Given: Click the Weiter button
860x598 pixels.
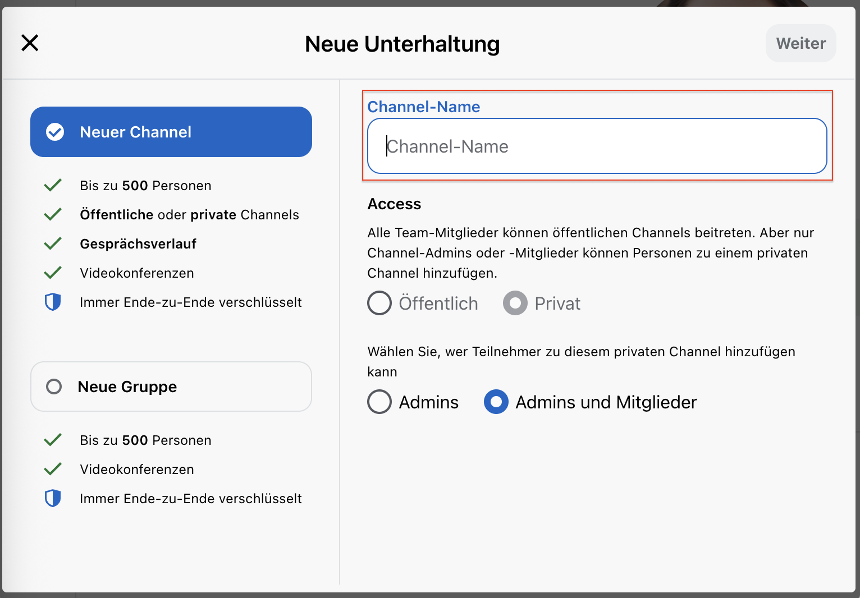Looking at the screenshot, I should click(x=800, y=43).
